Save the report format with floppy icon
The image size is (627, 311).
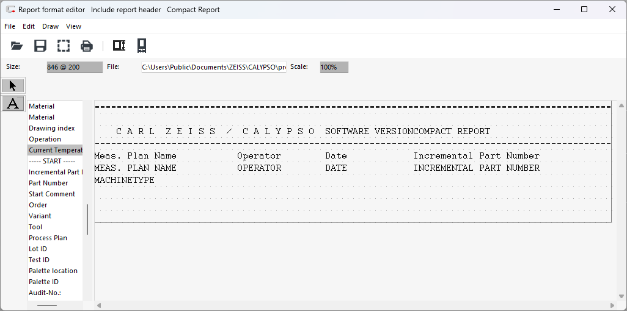pyautogui.click(x=40, y=46)
